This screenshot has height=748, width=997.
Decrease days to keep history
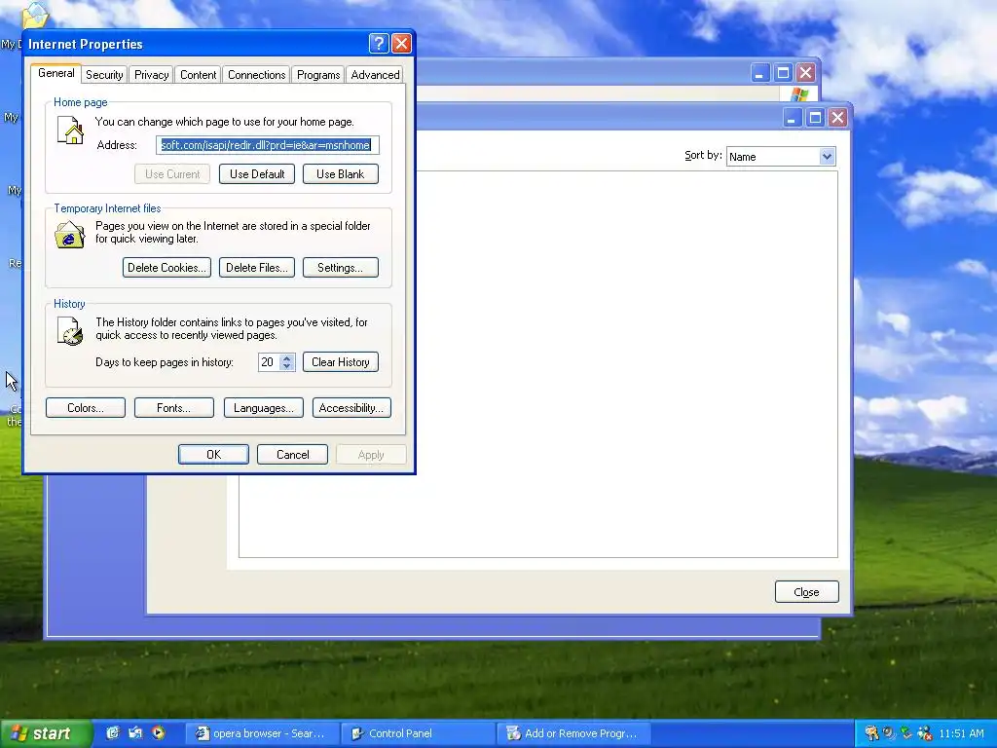point(287,366)
